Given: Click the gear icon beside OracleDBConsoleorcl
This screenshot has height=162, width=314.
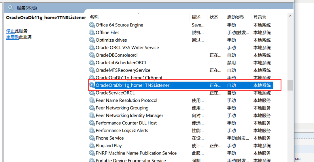Looking at the screenshot, I should [92, 55].
